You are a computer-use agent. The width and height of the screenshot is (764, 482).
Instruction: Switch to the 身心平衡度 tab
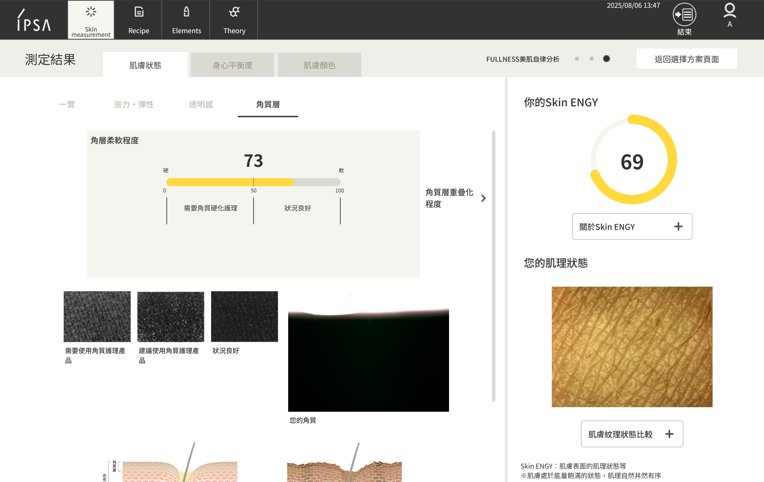(x=232, y=65)
